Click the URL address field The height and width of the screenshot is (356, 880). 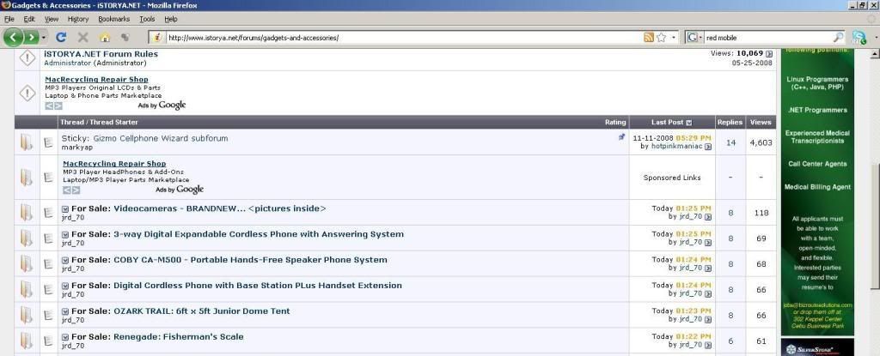coord(404,38)
